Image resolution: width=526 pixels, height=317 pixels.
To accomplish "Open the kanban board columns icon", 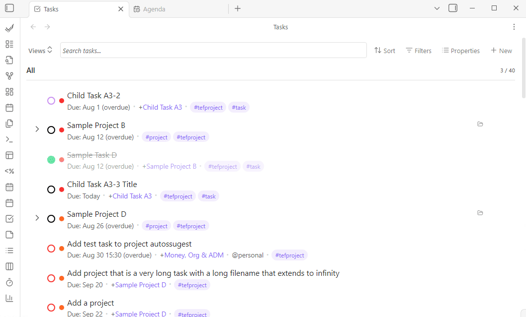I will pos(9,266).
